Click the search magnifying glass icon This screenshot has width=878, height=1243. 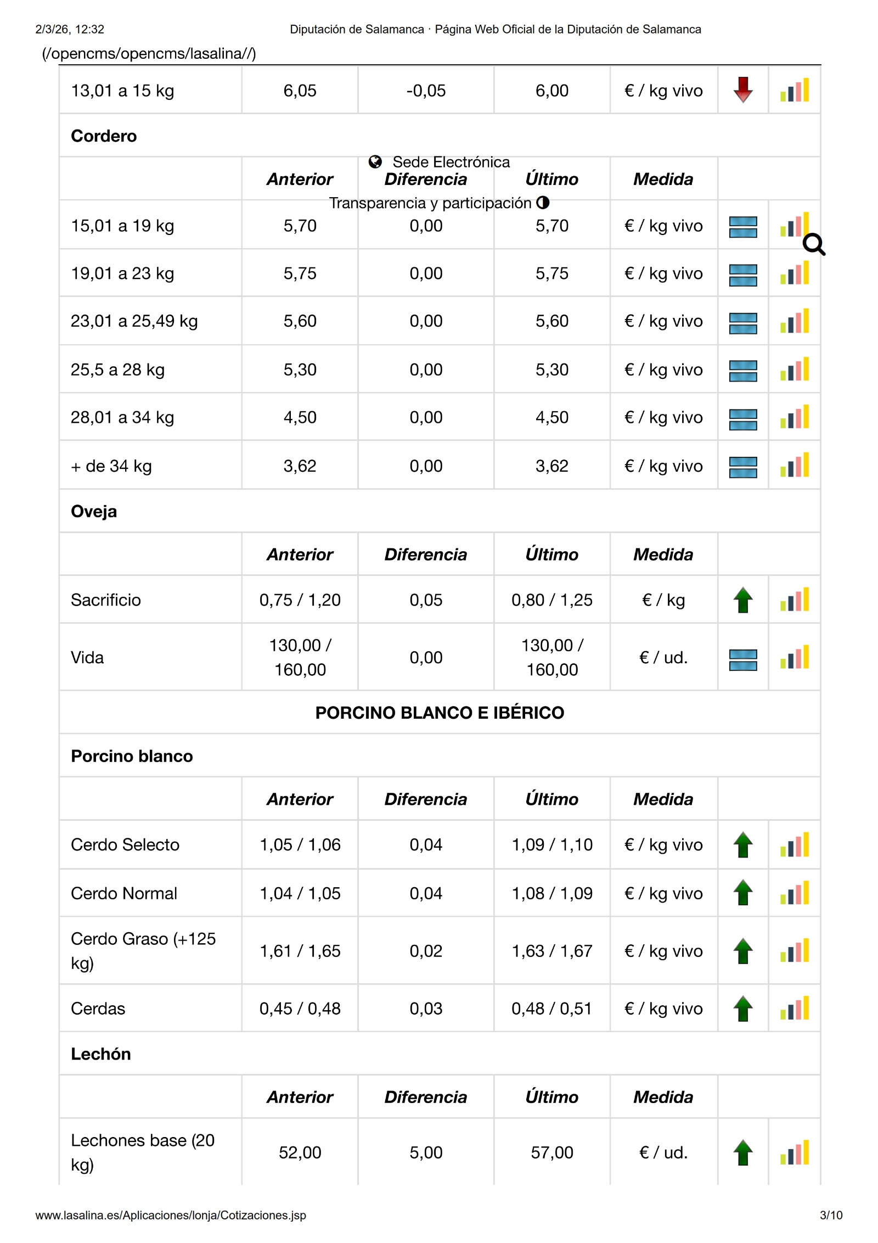coord(814,245)
